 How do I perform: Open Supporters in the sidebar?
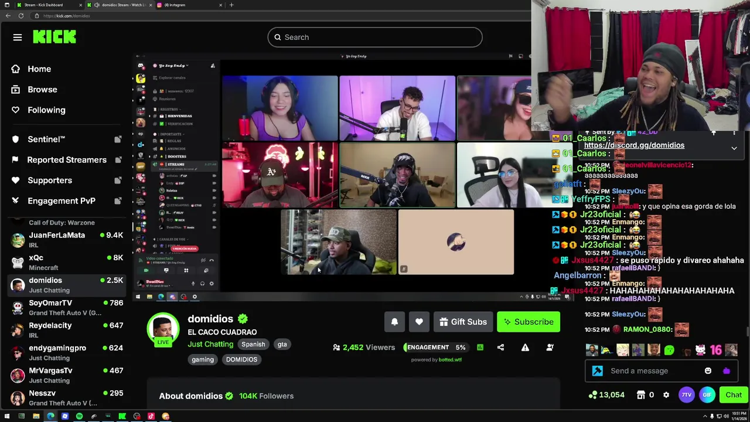coord(50,181)
